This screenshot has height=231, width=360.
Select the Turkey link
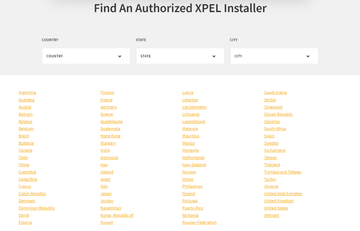point(270,179)
